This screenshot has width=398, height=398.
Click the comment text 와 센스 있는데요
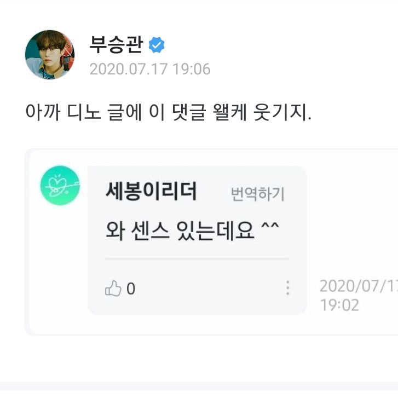192,230
